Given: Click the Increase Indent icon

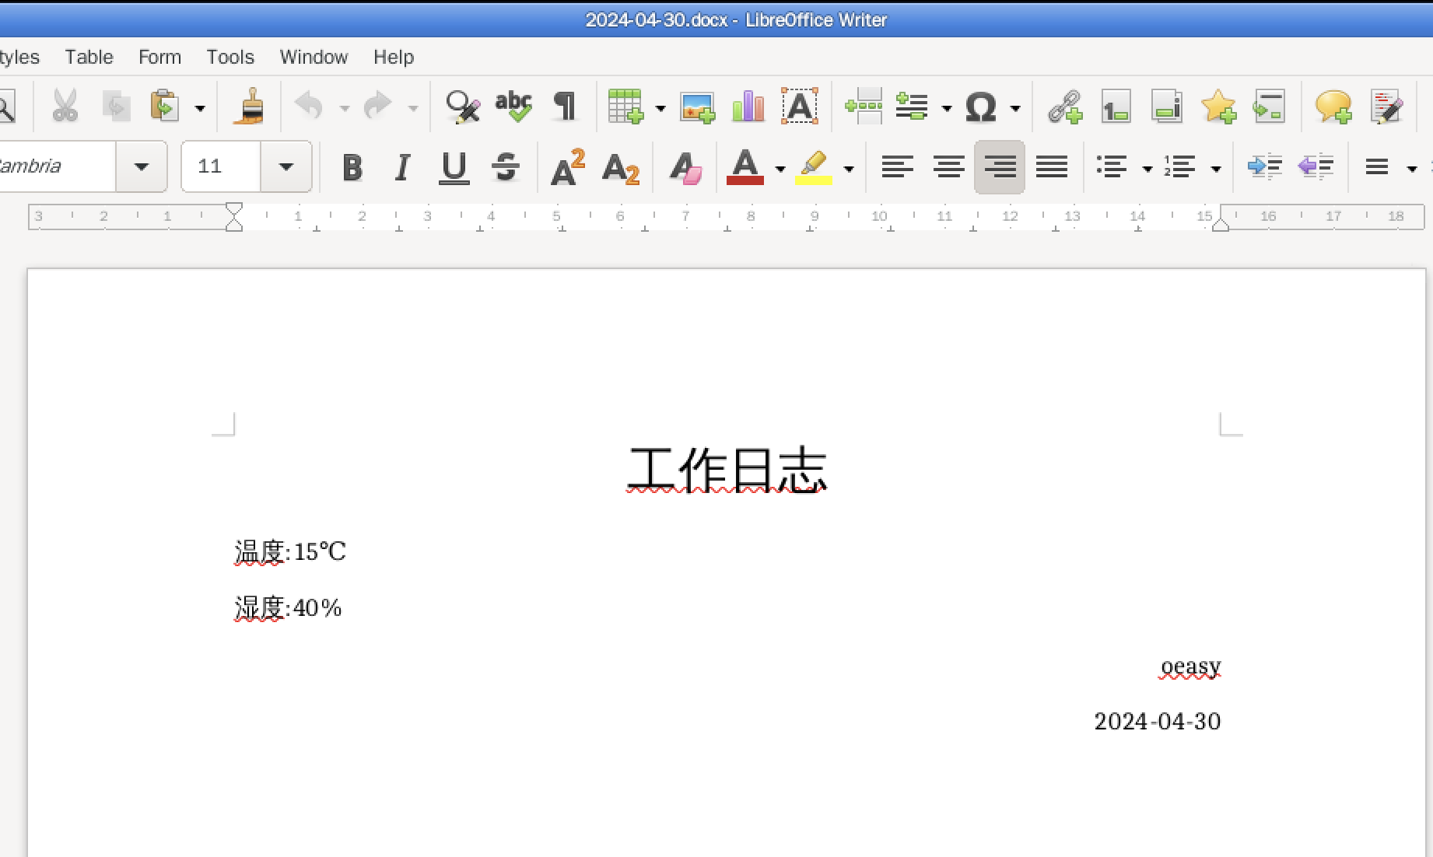Looking at the screenshot, I should [x=1265, y=167].
